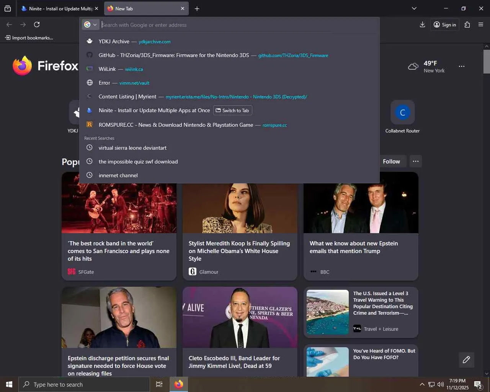This screenshot has width=490, height=392.
Task: Click the page vertical scrollbar thumb
Action: tap(487, 61)
